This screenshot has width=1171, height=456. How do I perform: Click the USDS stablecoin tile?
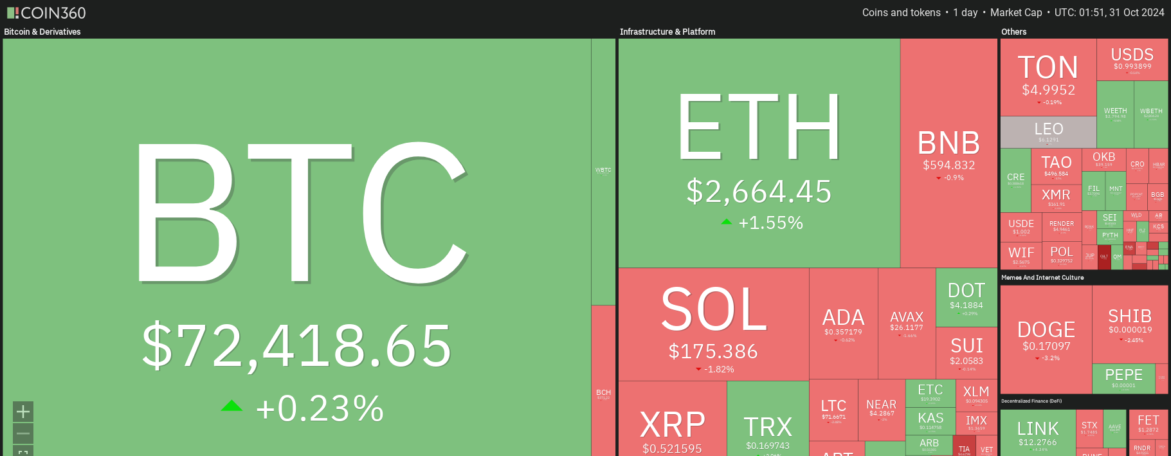(1132, 59)
